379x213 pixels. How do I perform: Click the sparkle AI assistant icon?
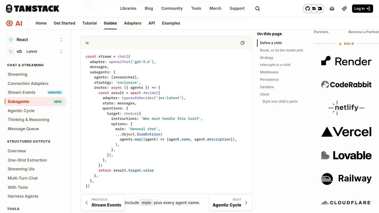344,9
